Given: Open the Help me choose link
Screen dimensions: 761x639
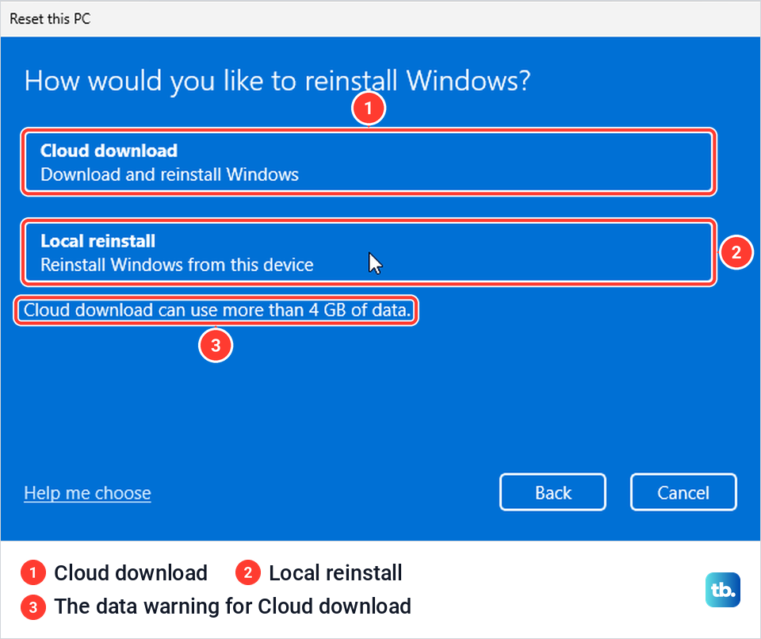Looking at the screenshot, I should (87, 493).
